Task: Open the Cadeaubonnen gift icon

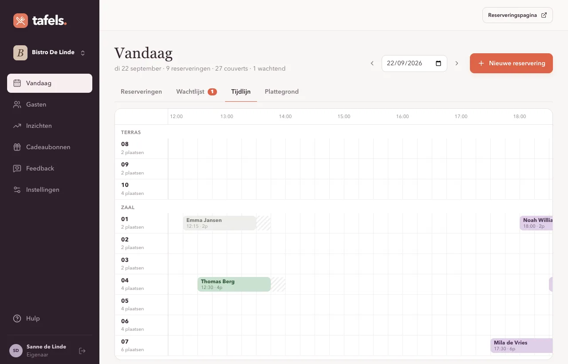Action: coord(17,147)
